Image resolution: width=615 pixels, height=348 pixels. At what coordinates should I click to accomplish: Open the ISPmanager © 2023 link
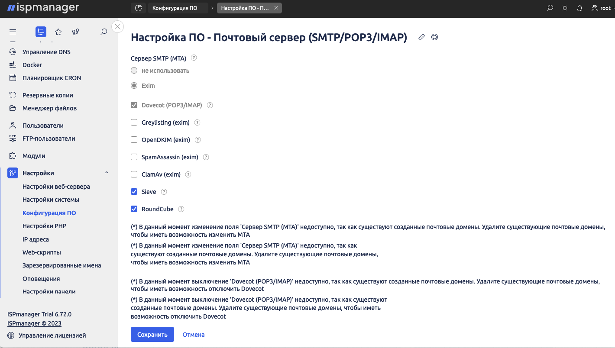pos(34,323)
